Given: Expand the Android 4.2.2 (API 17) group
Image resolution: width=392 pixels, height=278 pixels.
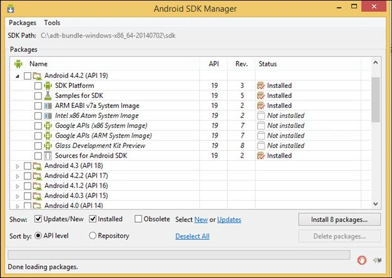Looking at the screenshot, I should click(x=17, y=176).
